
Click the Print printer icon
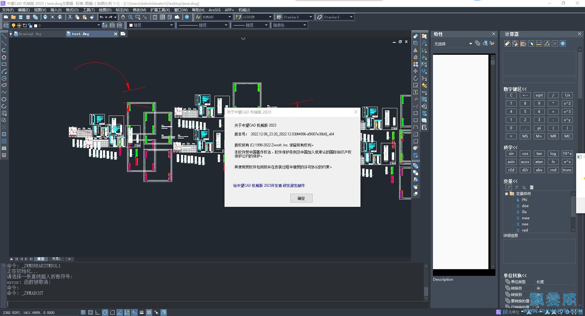pos(45,17)
